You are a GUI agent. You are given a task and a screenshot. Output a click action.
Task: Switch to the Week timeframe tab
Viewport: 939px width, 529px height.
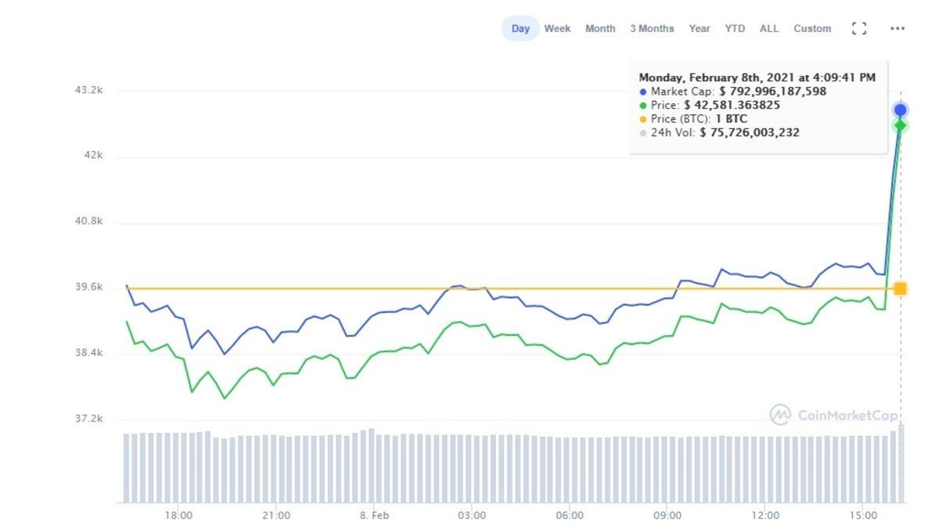(557, 28)
